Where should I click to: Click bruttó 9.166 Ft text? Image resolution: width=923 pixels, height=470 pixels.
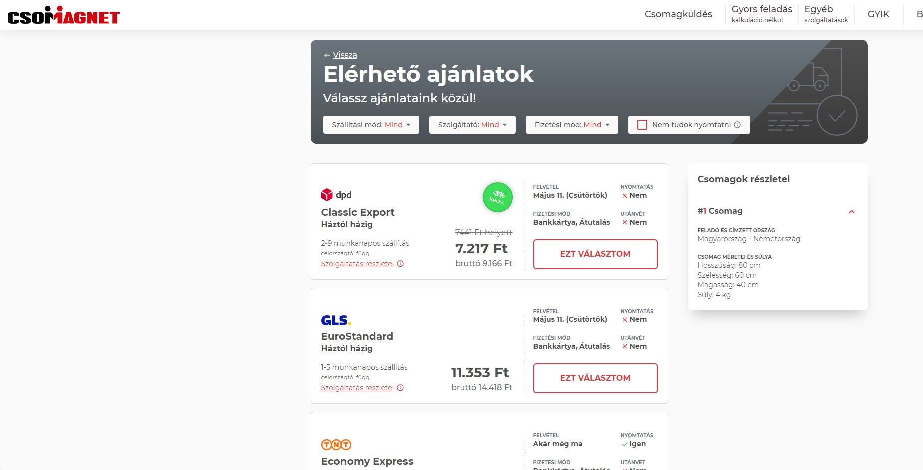tap(483, 263)
